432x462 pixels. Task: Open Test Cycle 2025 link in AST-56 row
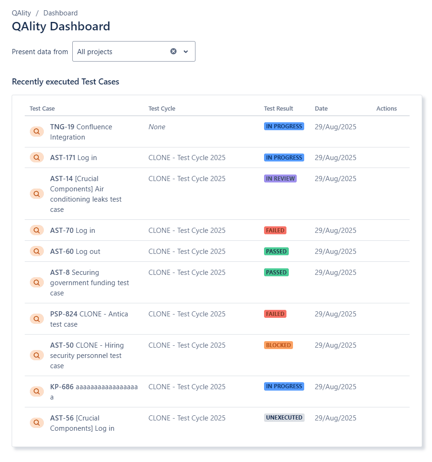pyautogui.click(x=187, y=418)
